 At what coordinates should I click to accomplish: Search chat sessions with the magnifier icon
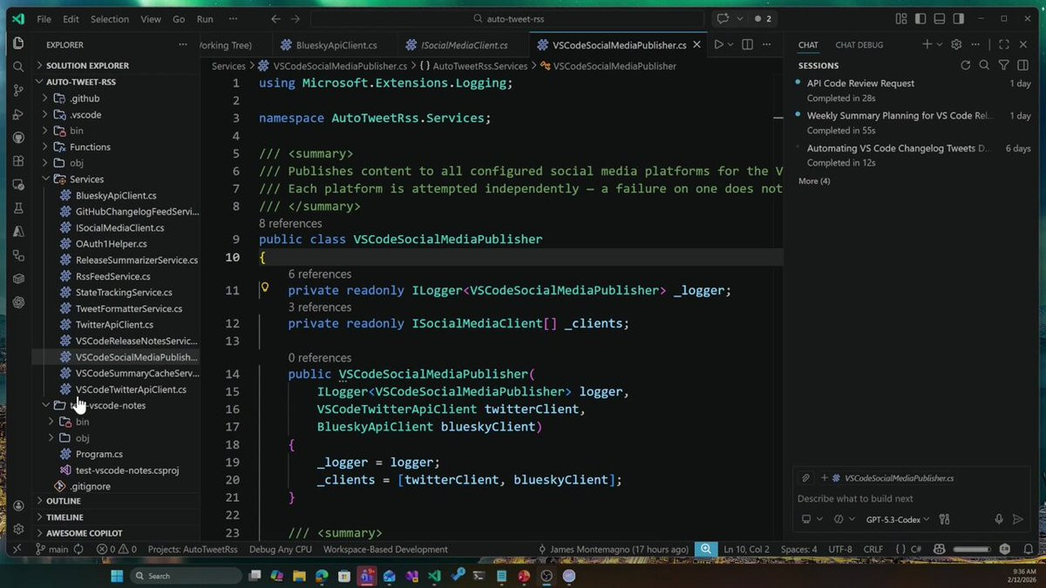984,65
